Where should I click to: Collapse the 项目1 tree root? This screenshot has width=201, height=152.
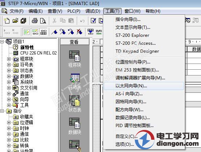pyautogui.click(x=2, y=42)
